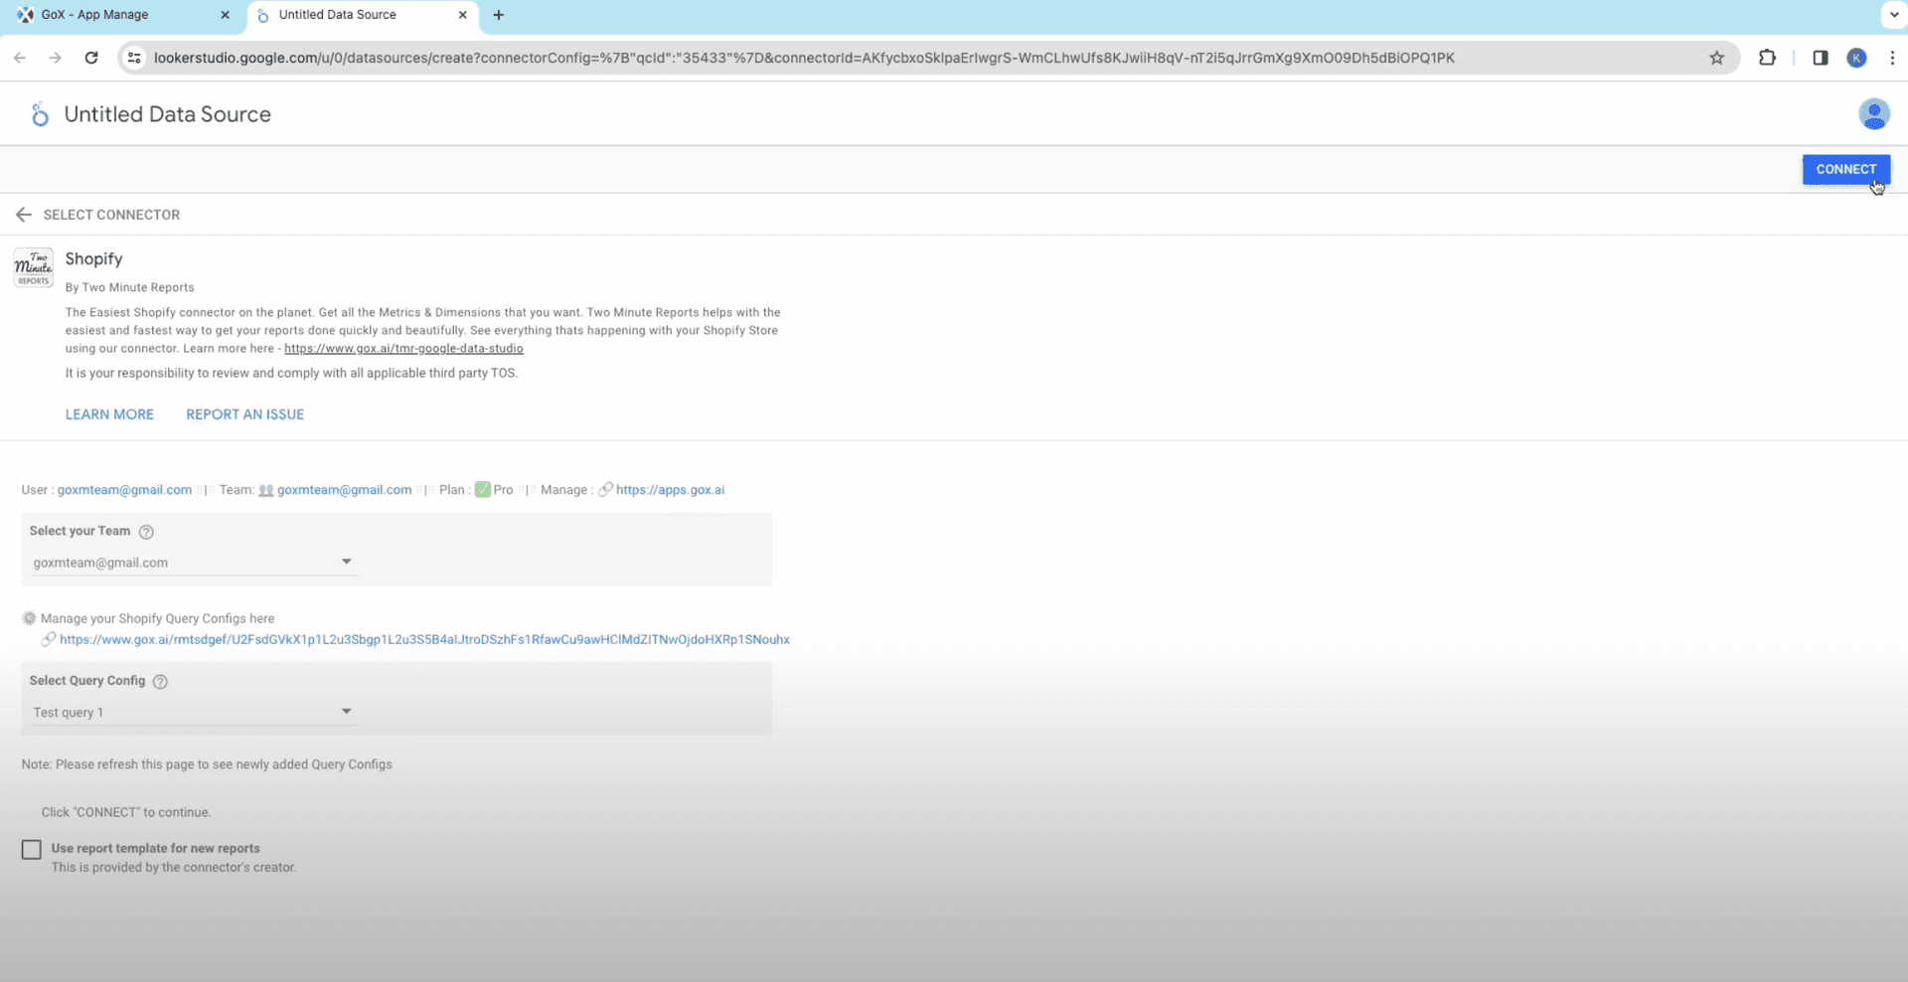1908x982 pixels.
Task: Open the browser Extensions puzzle icon
Action: pos(1767,58)
